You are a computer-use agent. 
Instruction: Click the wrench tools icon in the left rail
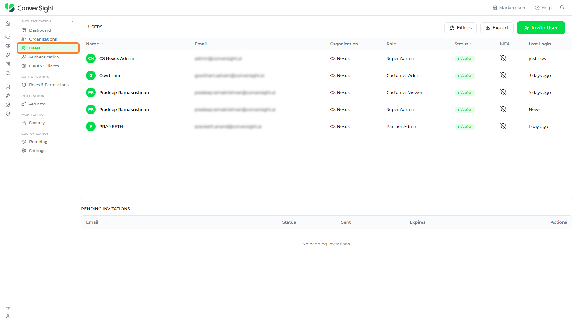(8, 96)
